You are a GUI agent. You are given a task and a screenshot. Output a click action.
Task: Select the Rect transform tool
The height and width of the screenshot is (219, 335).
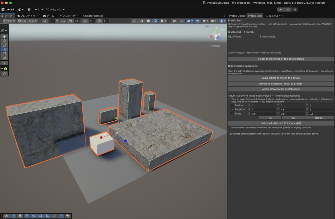(4, 54)
